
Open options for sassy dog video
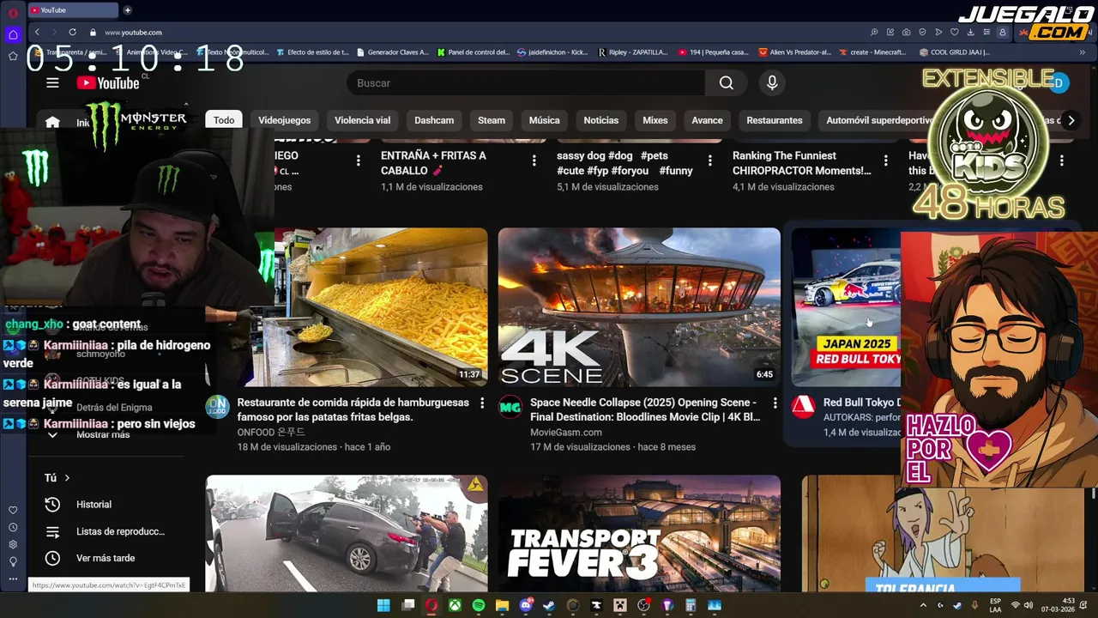[709, 161]
